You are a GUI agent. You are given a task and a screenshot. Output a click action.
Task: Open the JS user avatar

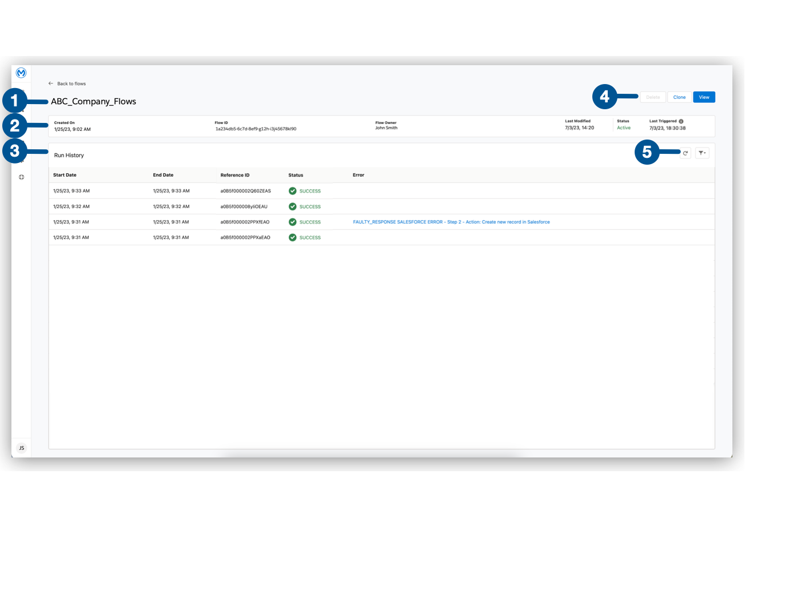(x=21, y=448)
